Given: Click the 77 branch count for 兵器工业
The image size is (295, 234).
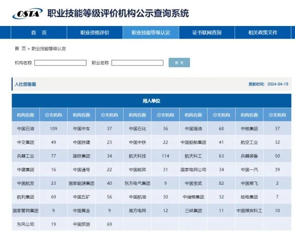Looking at the screenshot, I should (53, 156).
